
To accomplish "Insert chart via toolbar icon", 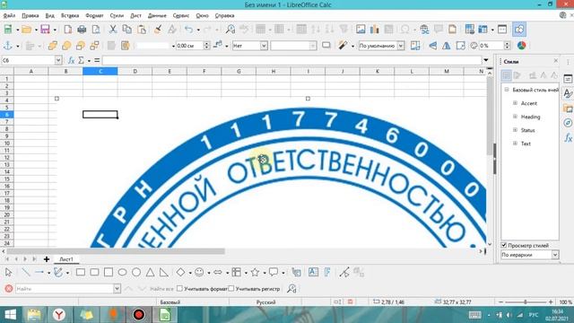I will tap(375, 30).
